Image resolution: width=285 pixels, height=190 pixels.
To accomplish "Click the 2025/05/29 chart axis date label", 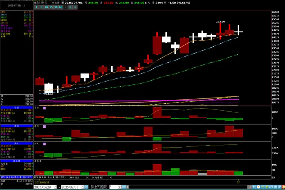I will click(42, 182).
